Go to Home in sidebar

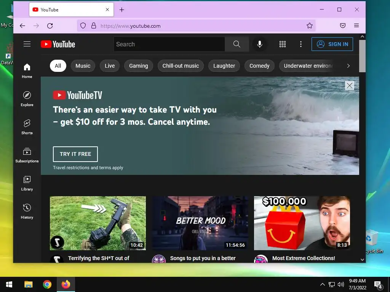coord(27,71)
